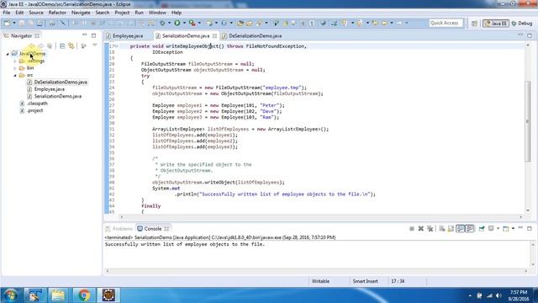Click the volume speaker icon in system tray
538x303 pixels.
tap(498, 295)
